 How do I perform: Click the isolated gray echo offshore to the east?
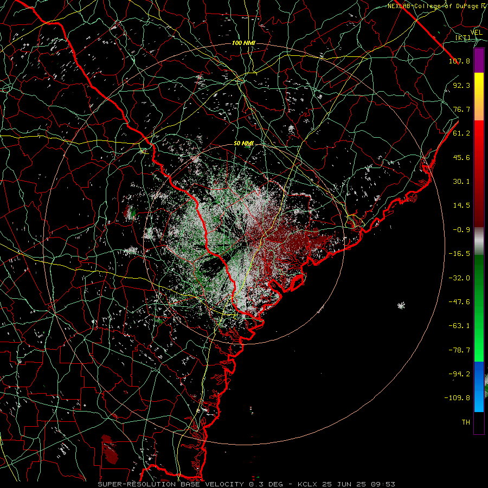(x=401, y=306)
